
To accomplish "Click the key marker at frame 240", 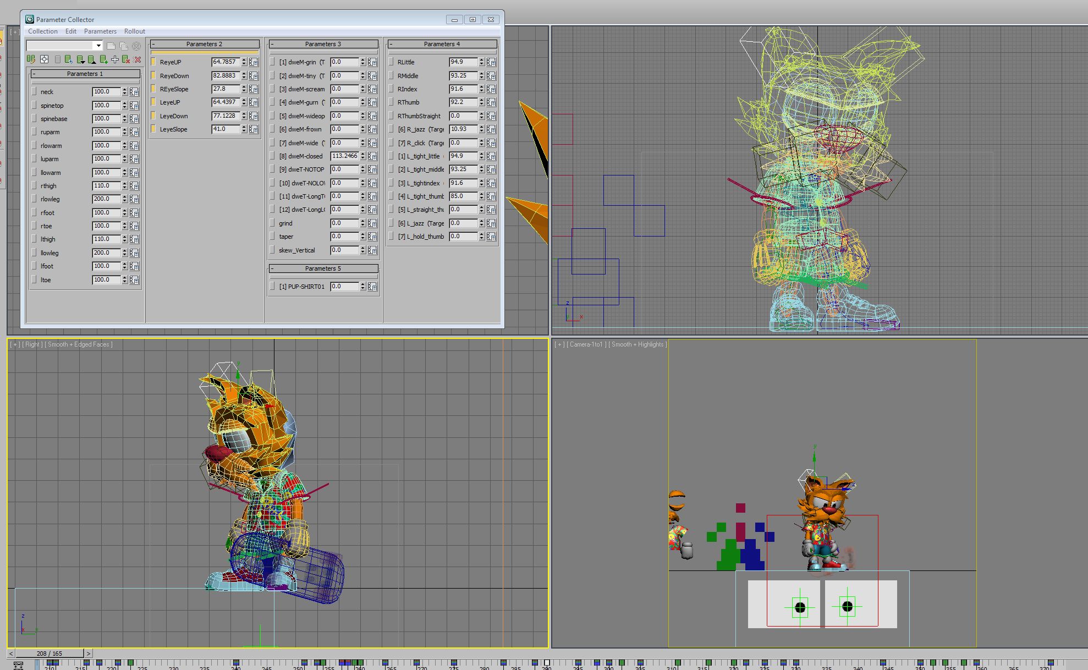I will [236, 663].
